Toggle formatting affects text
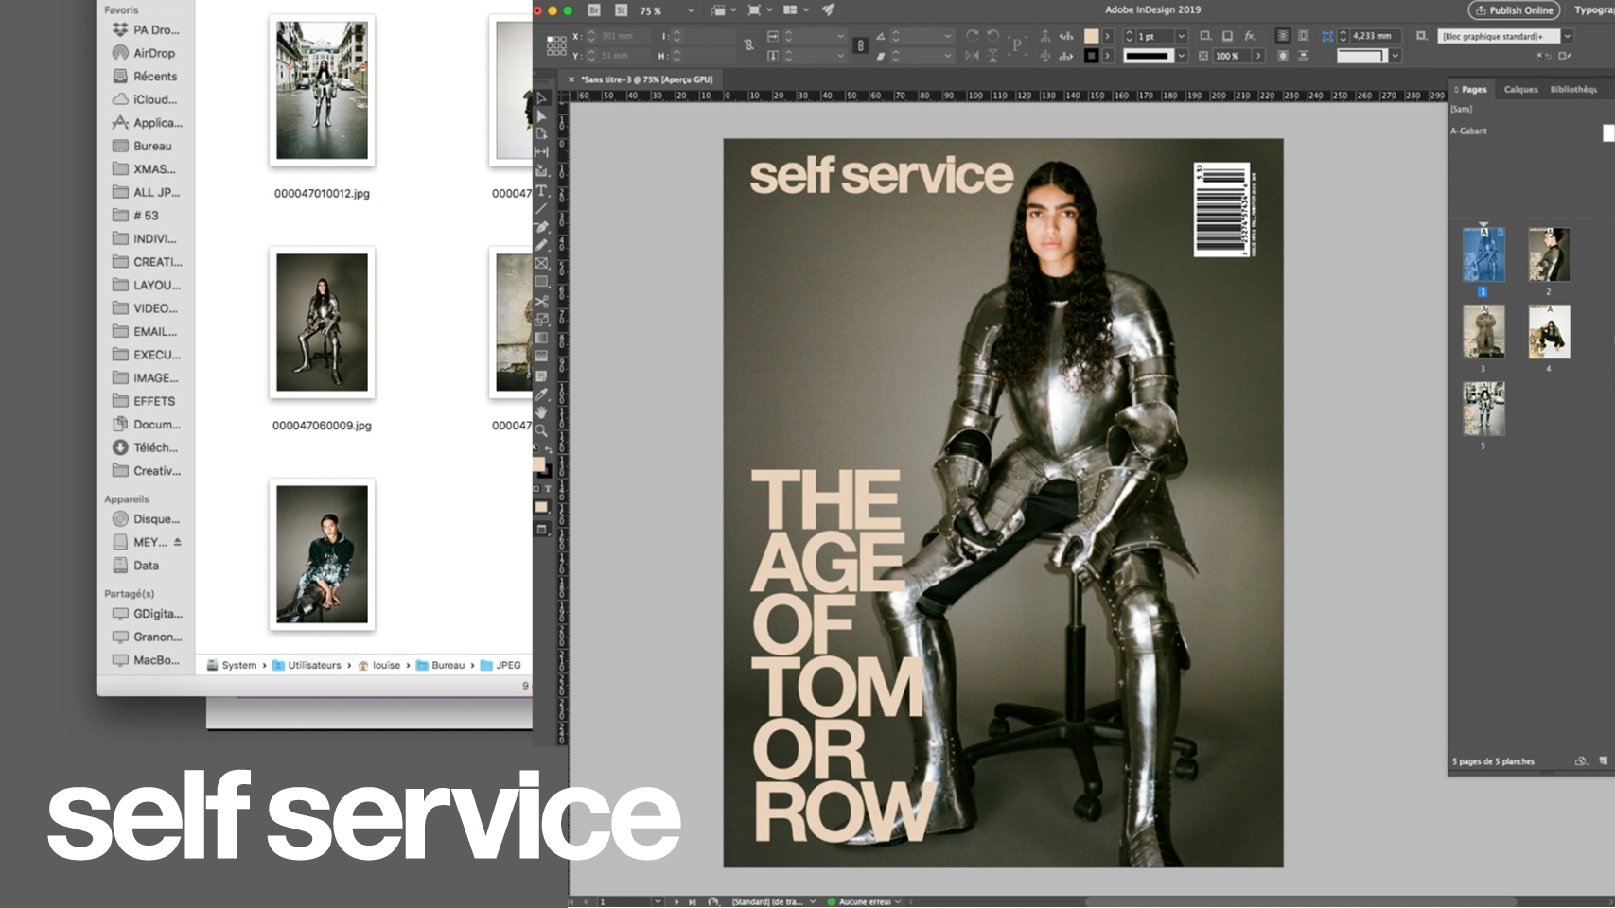Screen dimensions: 1615x908 pos(547,489)
